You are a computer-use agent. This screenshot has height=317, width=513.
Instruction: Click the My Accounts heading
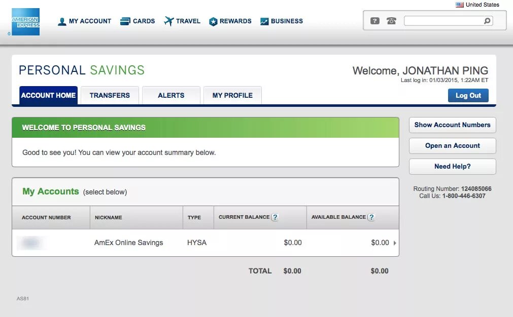tap(51, 191)
